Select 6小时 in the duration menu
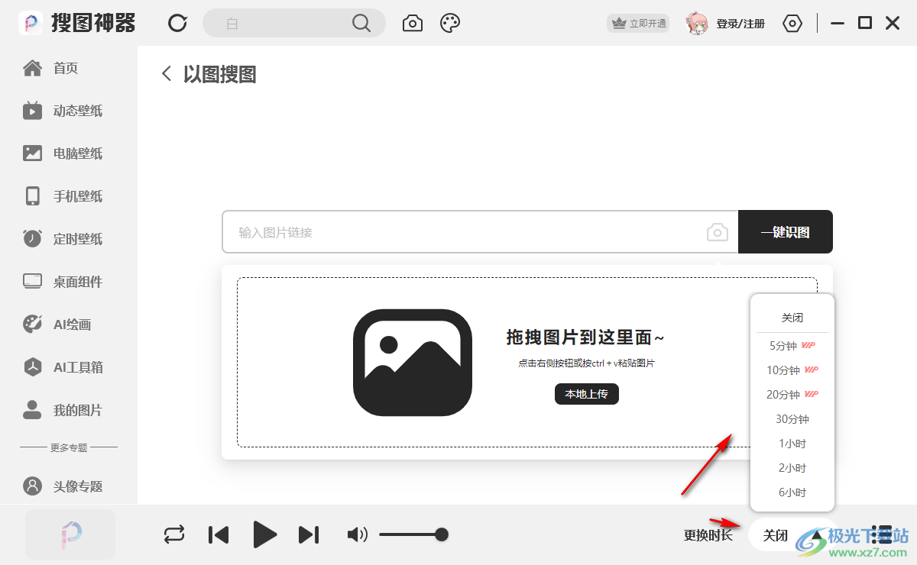This screenshot has height=565, width=917. [792, 492]
